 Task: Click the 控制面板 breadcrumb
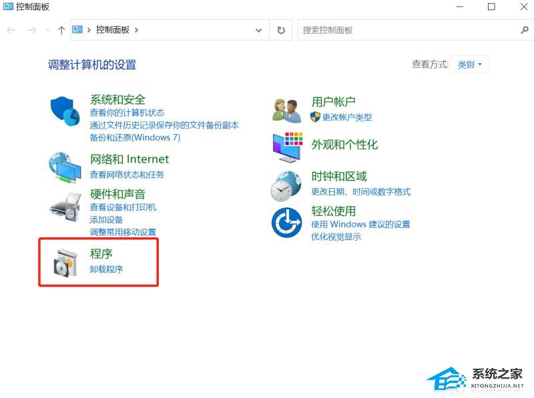[x=113, y=30]
